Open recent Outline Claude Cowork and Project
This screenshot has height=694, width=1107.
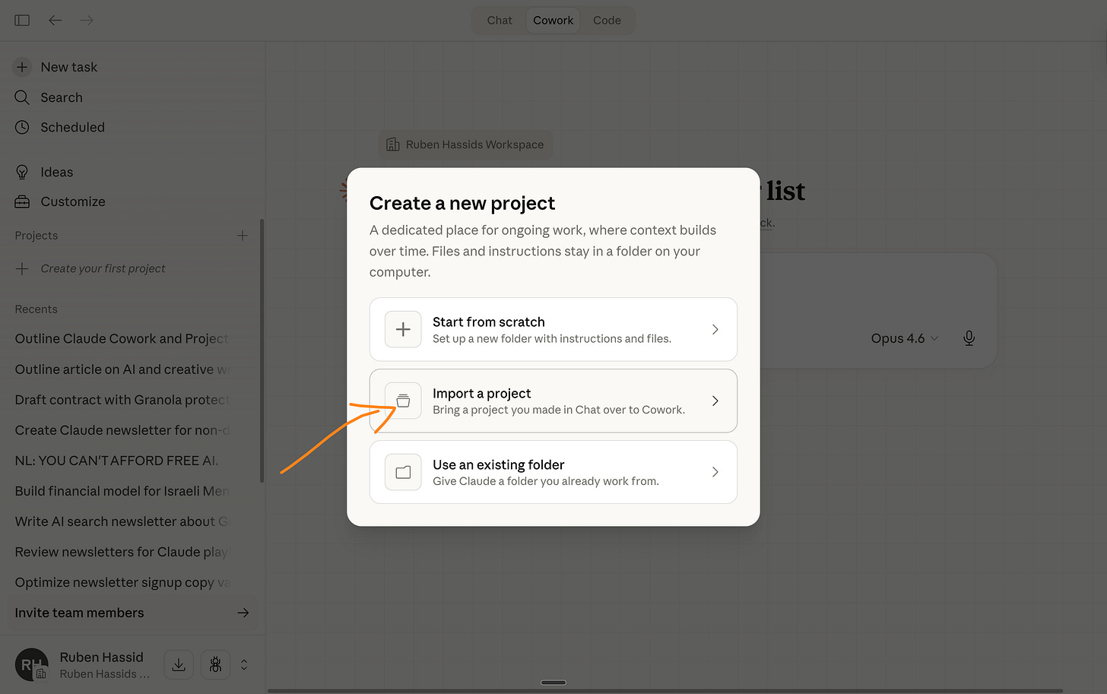coord(122,338)
